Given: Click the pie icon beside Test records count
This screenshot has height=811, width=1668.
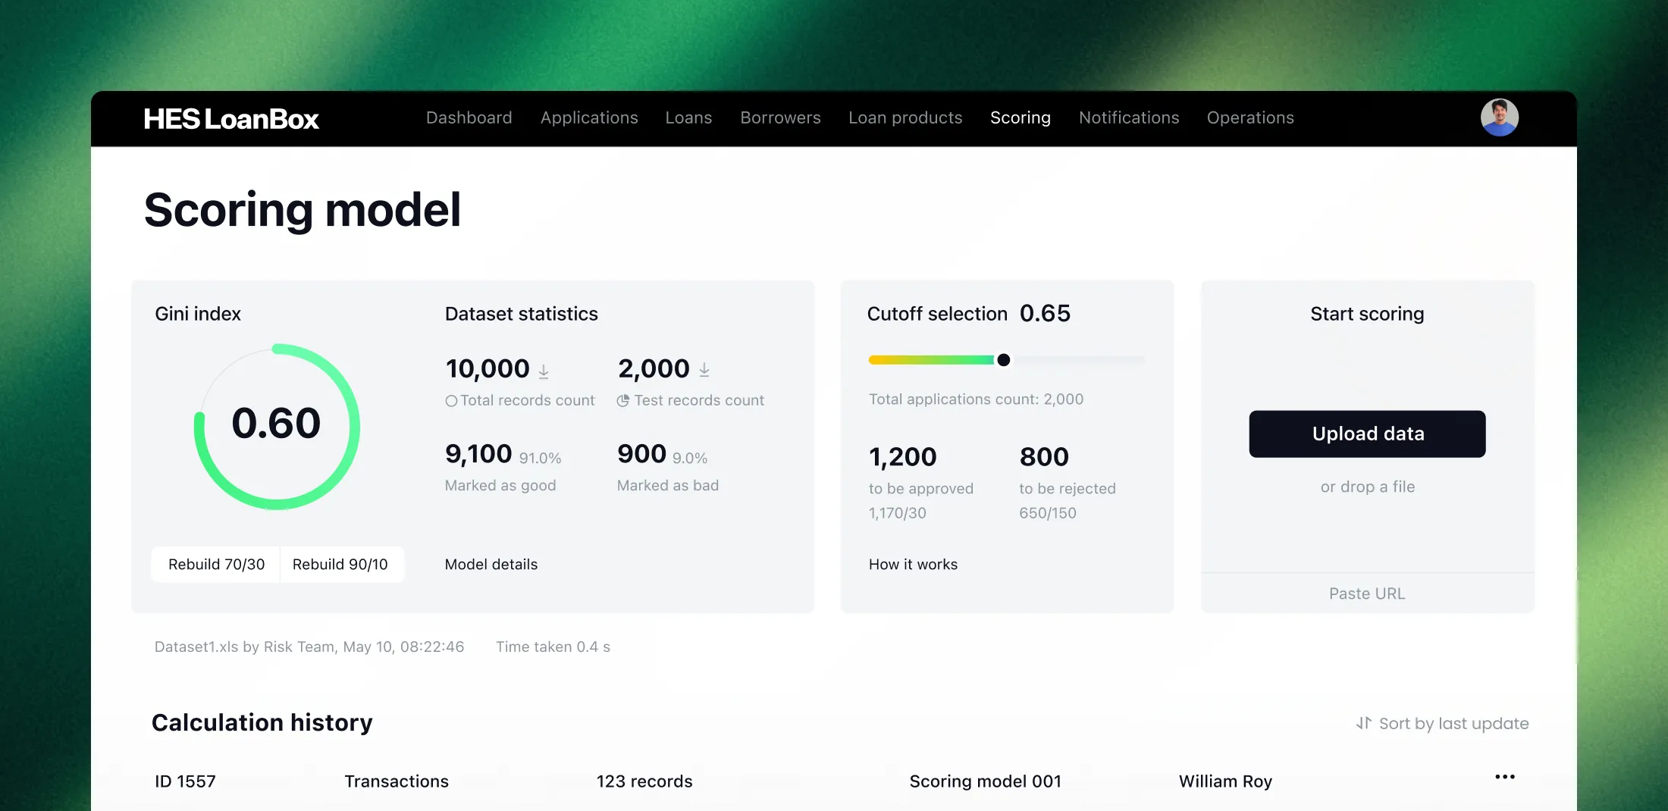Looking at the screenshot, I should tap(623, 401).
